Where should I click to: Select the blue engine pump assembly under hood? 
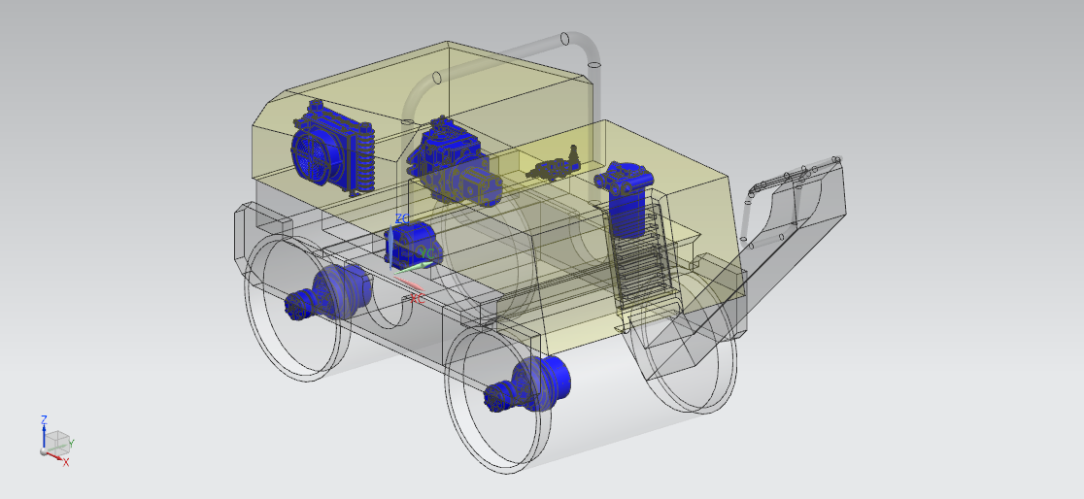tap(452, 163)
